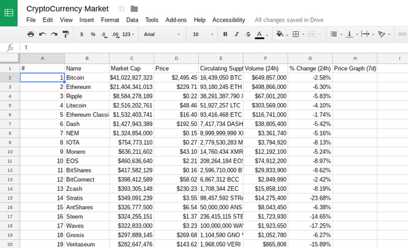Select the Gnosis volume $1,052,780

pyautogui.click(x=266, y=235)
